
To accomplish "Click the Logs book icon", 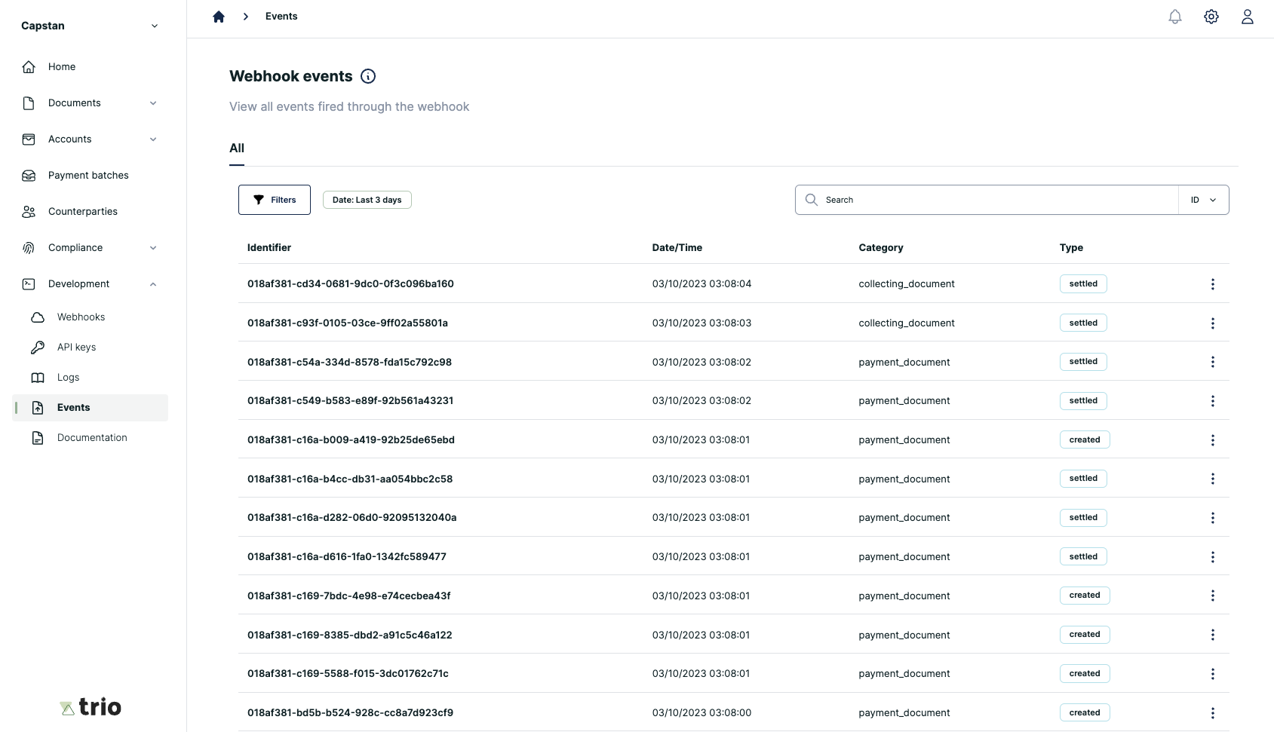I will (x=38, y=378).
